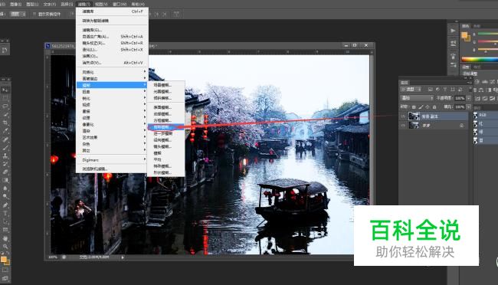Image resolution: width=498 pixels, height=285 pixels.
Task: Select the Healing Brush tool
Action: click(5, 139)
